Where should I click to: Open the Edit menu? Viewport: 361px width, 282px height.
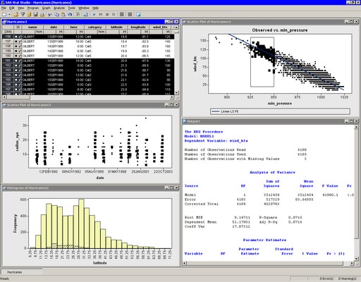tap(12, 8)
